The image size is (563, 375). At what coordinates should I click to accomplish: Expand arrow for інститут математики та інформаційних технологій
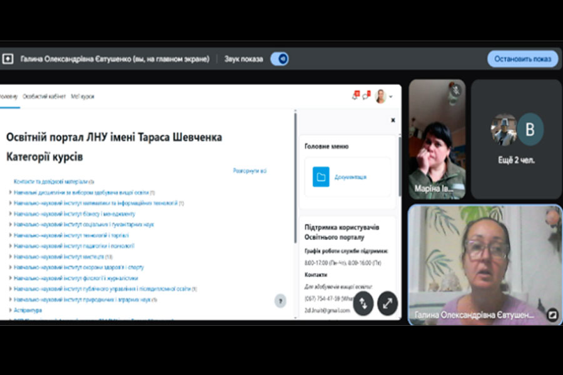[10, 203]
